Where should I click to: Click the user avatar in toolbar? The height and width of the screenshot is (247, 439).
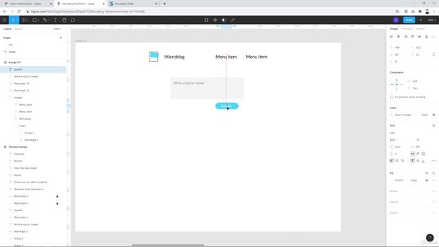[x=396, y=20]
